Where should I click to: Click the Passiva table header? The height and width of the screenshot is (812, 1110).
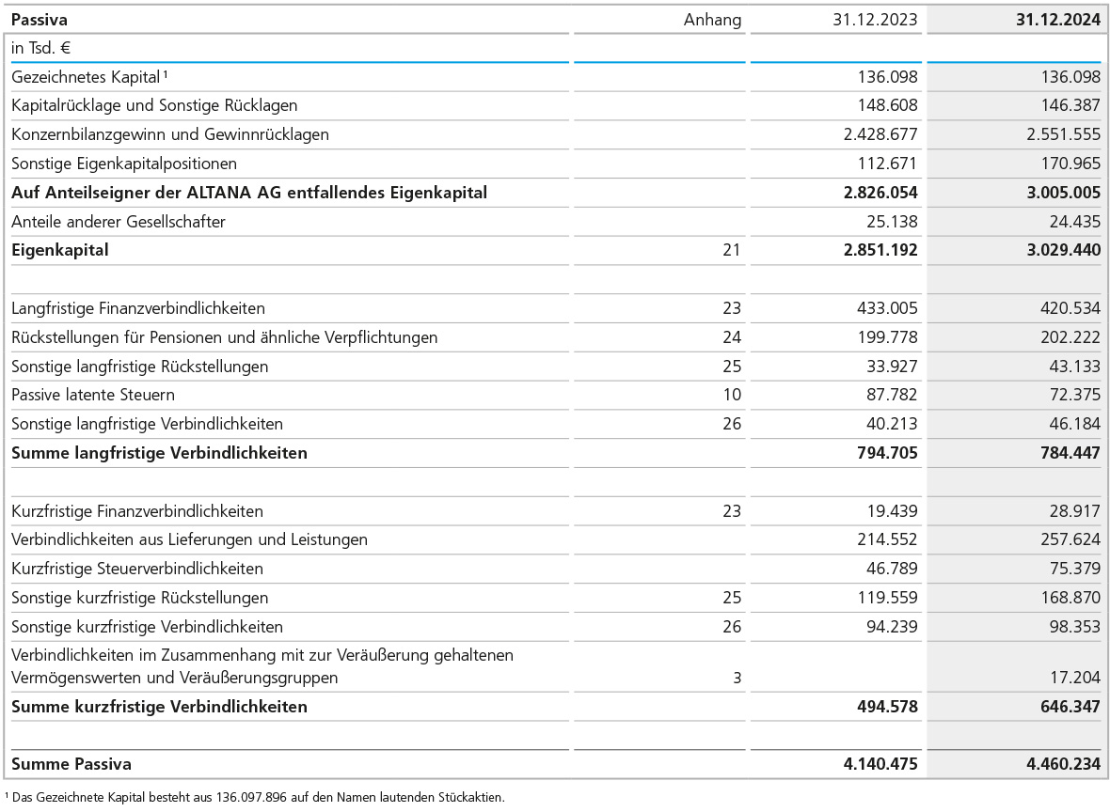40,20
